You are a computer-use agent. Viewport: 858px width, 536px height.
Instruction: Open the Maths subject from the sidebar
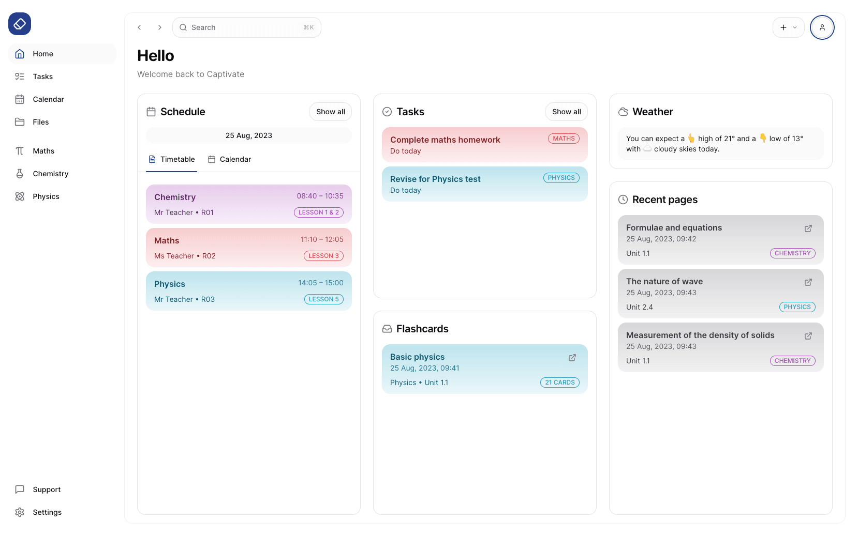point(43,151)
